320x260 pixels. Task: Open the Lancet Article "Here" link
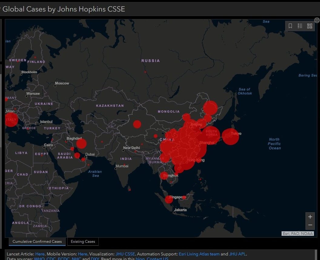(x=40, y=254)
